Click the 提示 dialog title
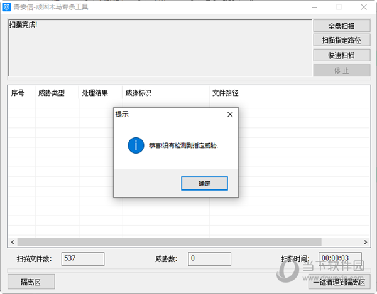This screenshot has width=377, height=294. pos(122,114)
